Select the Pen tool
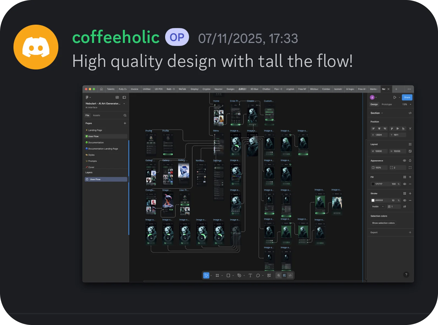This screenshot has width=438, height=325. click(239, 275)
